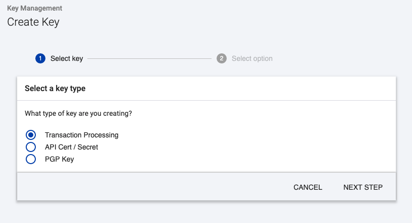412x223 pixels.
Task: Click the Create Key page heading
Action: point(33,22)
